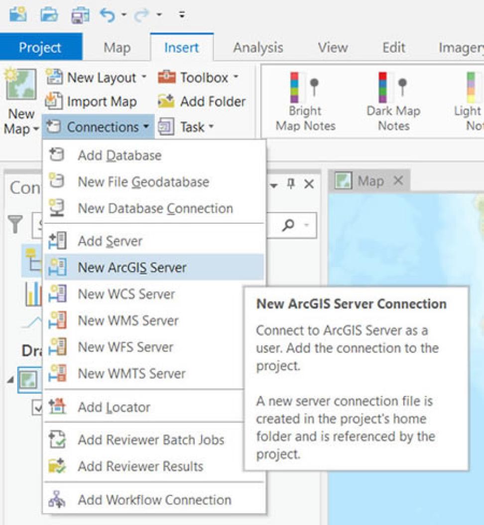
Task: Open the Undo history dropdown arrow
Action: tap(124, 14)
